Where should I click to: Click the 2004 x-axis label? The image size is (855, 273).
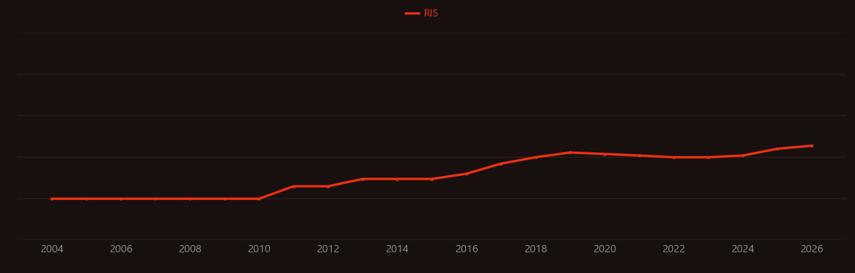coord(52,249)
